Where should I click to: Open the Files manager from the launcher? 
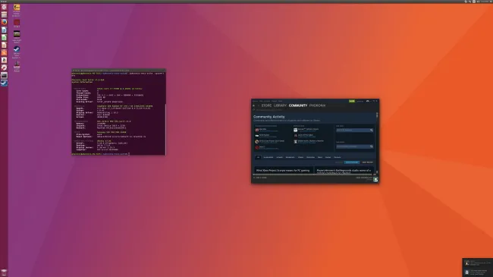coord(4,14)
